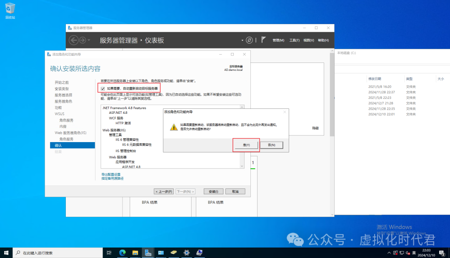Image resolution: width=450 pixels, height=258 pixels.
Task: Open the 指定备用源路径 link
Action: click(112, 178)
